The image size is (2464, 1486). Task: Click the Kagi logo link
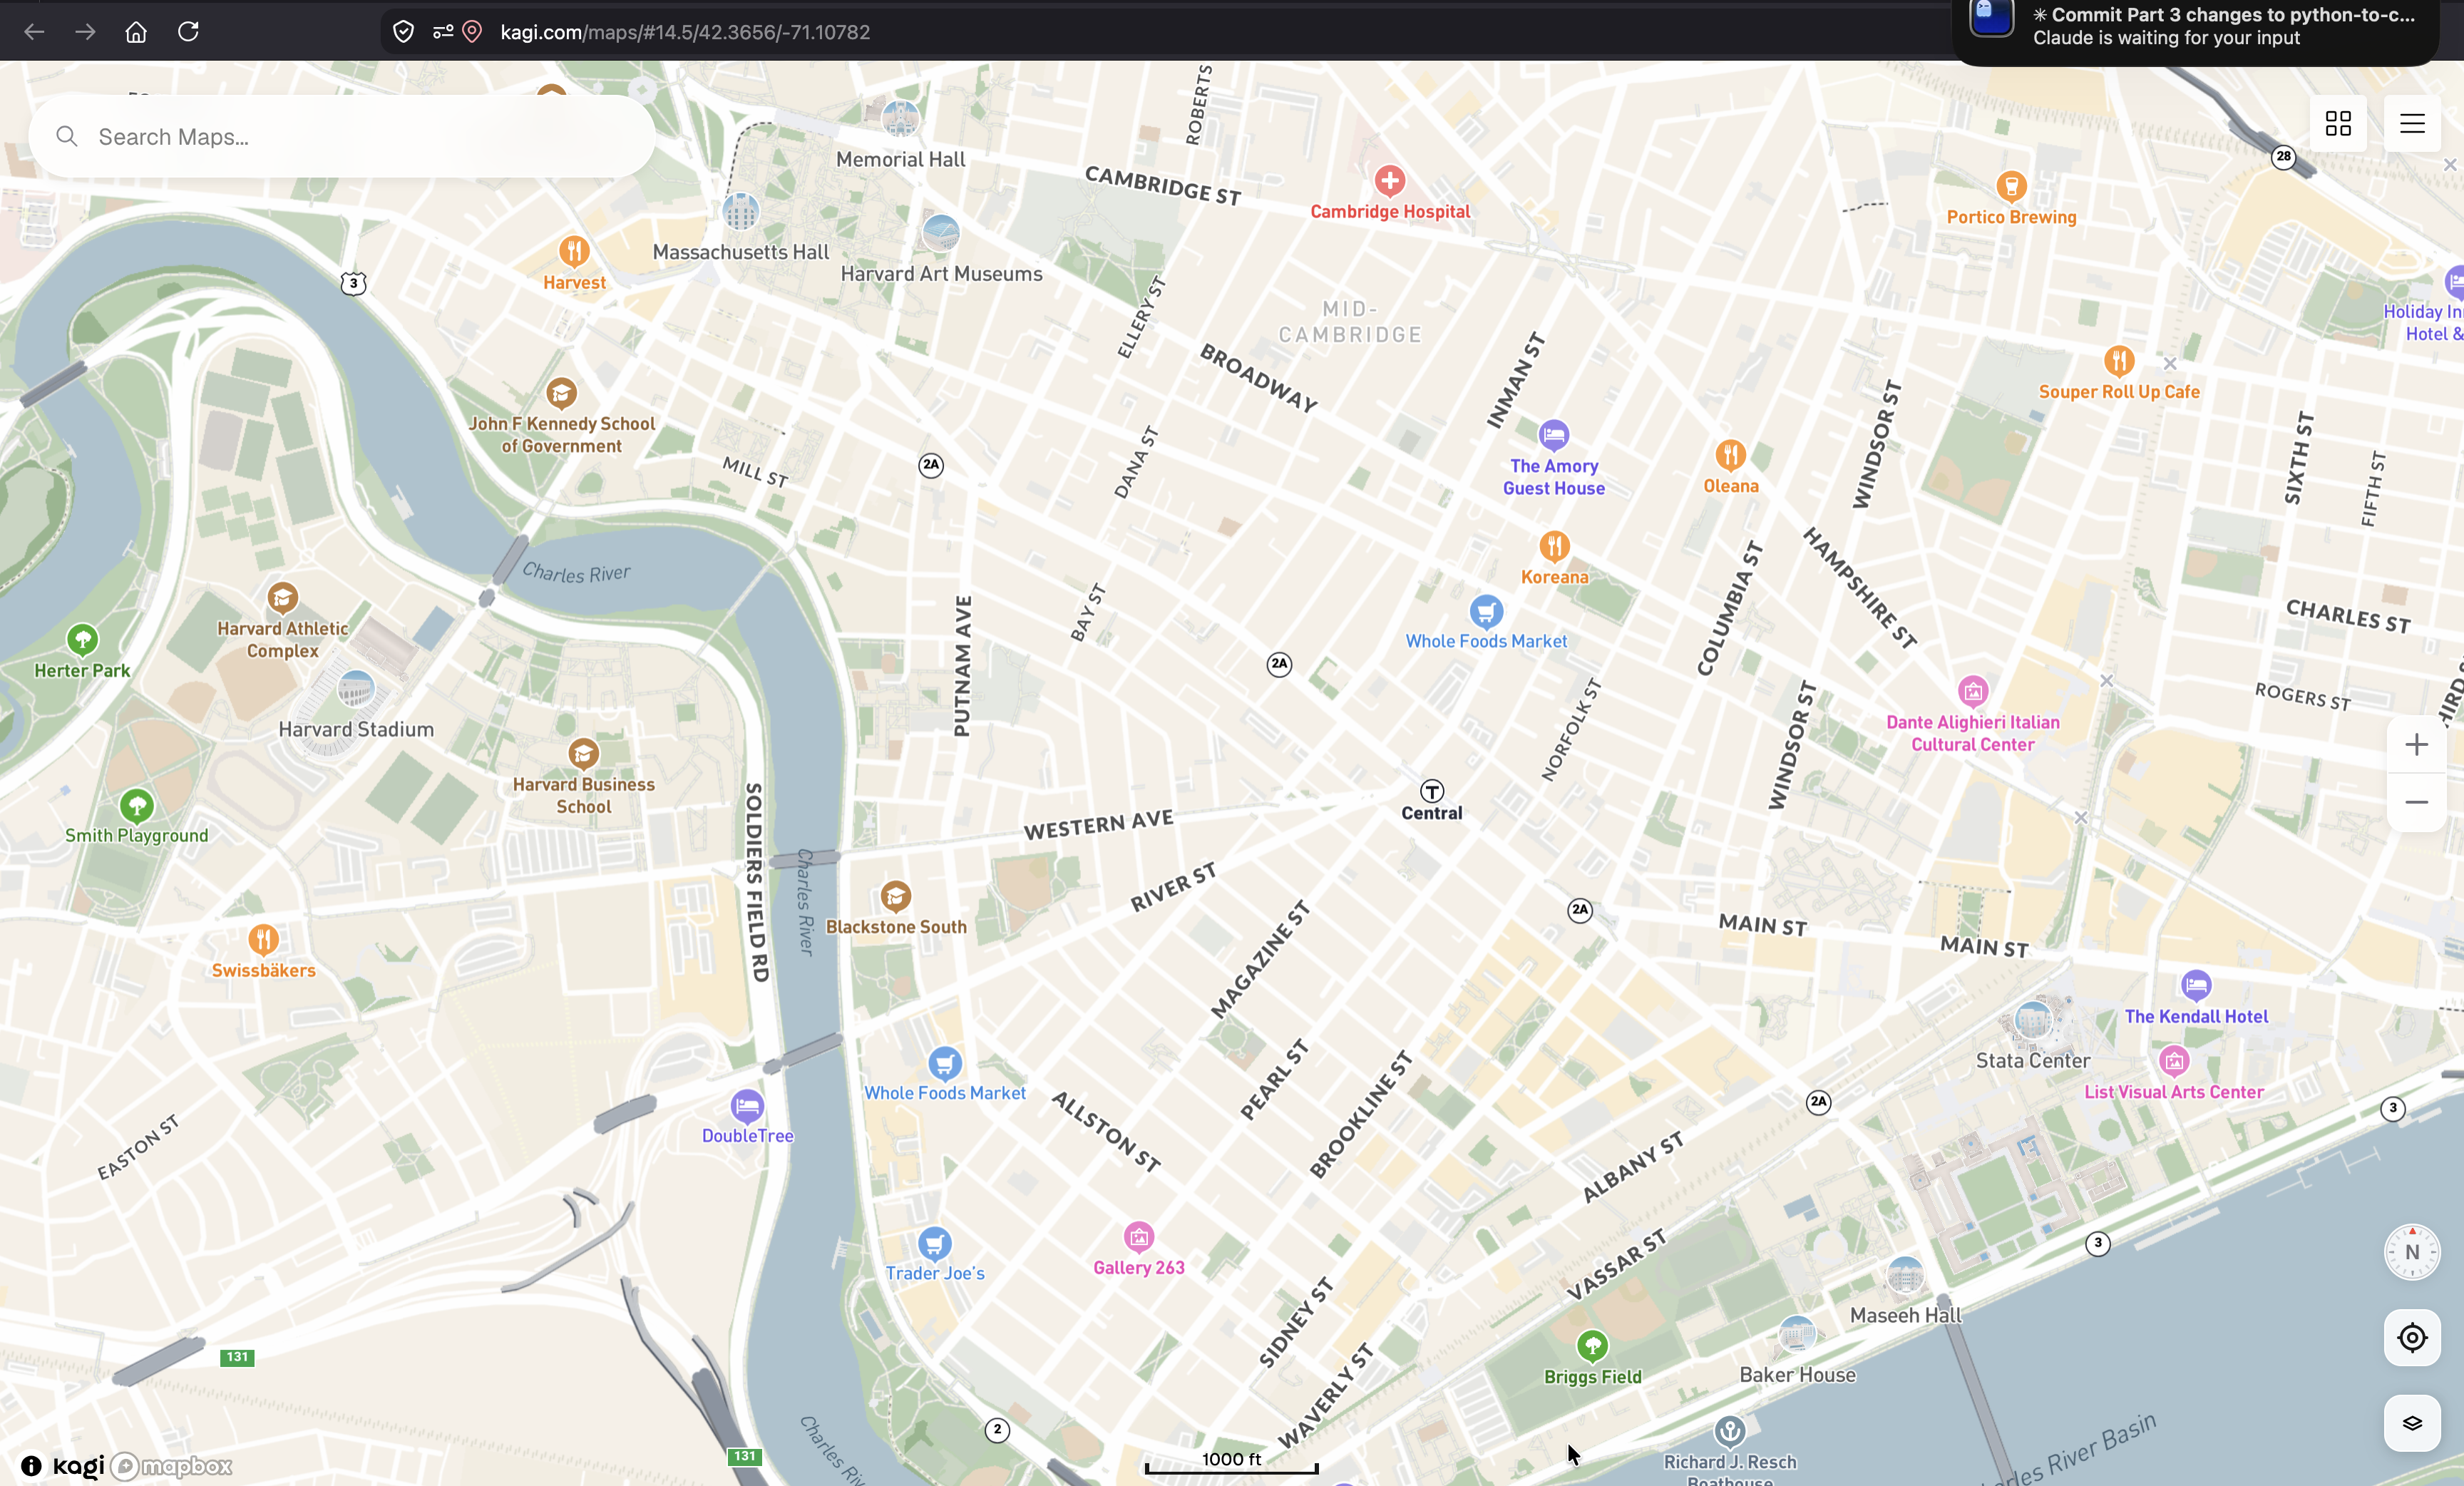click(x=78, y=1466)
